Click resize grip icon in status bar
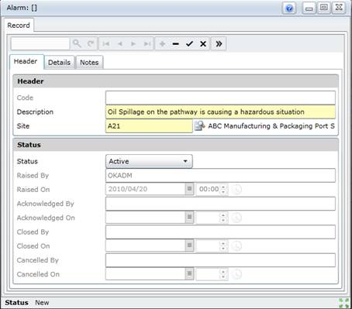The image size is (352, 309). [344, 303]
